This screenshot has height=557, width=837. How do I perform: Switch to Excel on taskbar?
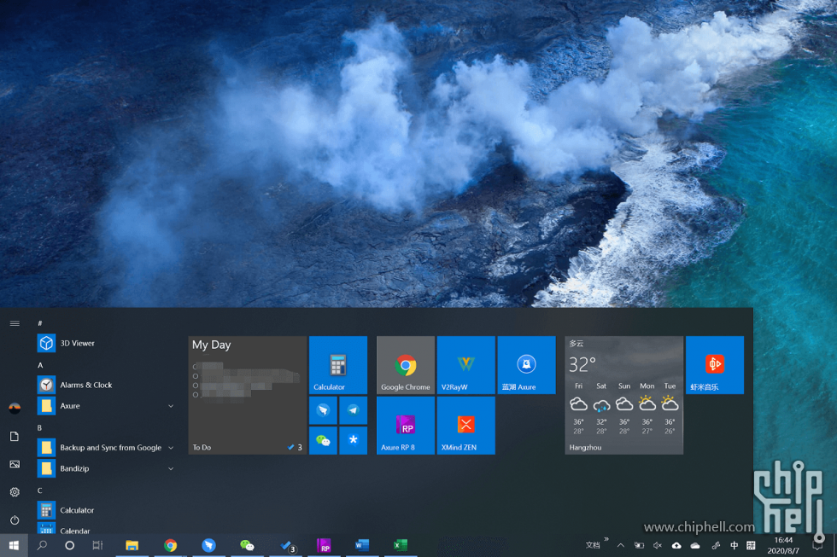tap(401, 545)
